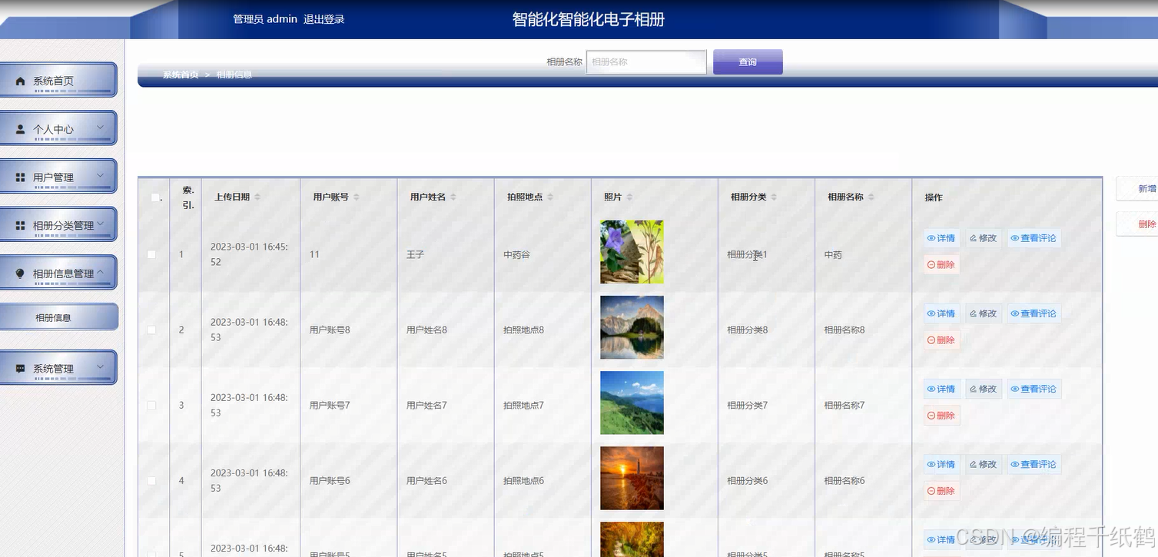Sort by 上传日期 column arrows
This screenshot has width=1158, height=557.
point(257,197)
